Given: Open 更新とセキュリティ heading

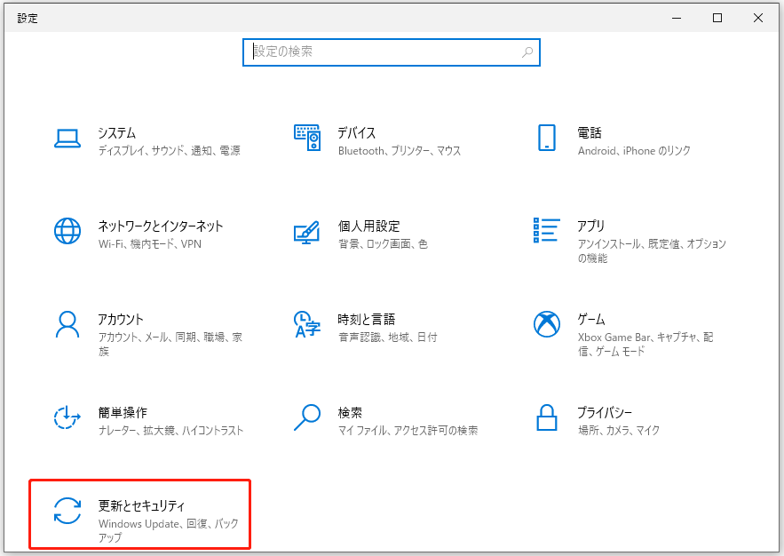Looking at the screenshot, I should (141, 506).
